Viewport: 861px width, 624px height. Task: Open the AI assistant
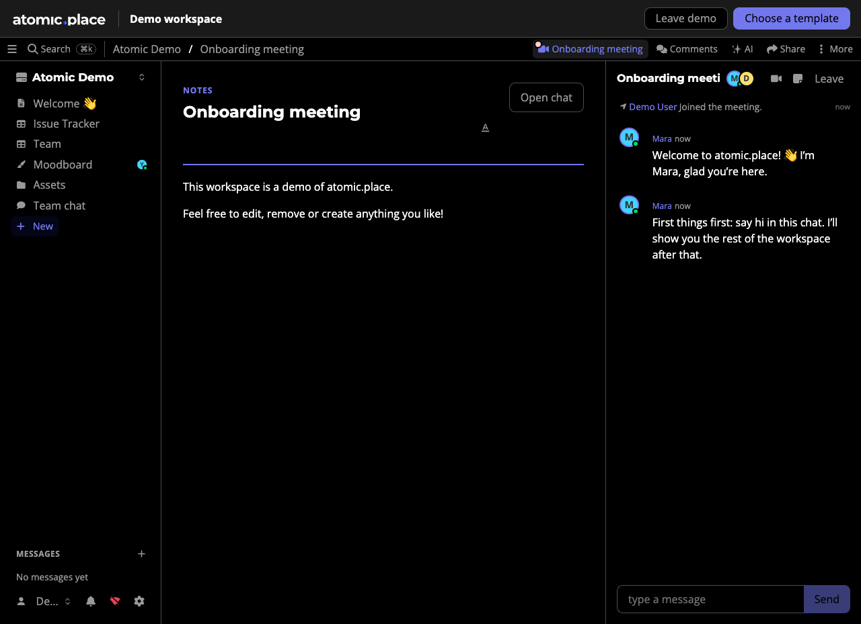743,49
